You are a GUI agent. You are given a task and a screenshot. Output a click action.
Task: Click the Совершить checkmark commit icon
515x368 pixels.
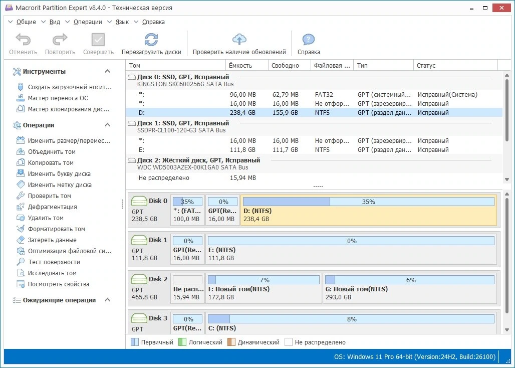[98, 40]
